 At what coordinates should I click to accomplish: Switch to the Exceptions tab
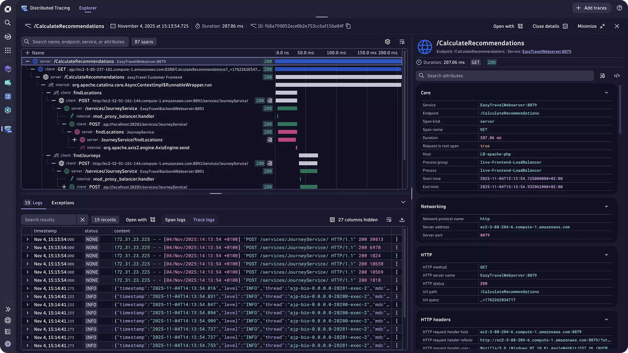(x=63, y=203)
